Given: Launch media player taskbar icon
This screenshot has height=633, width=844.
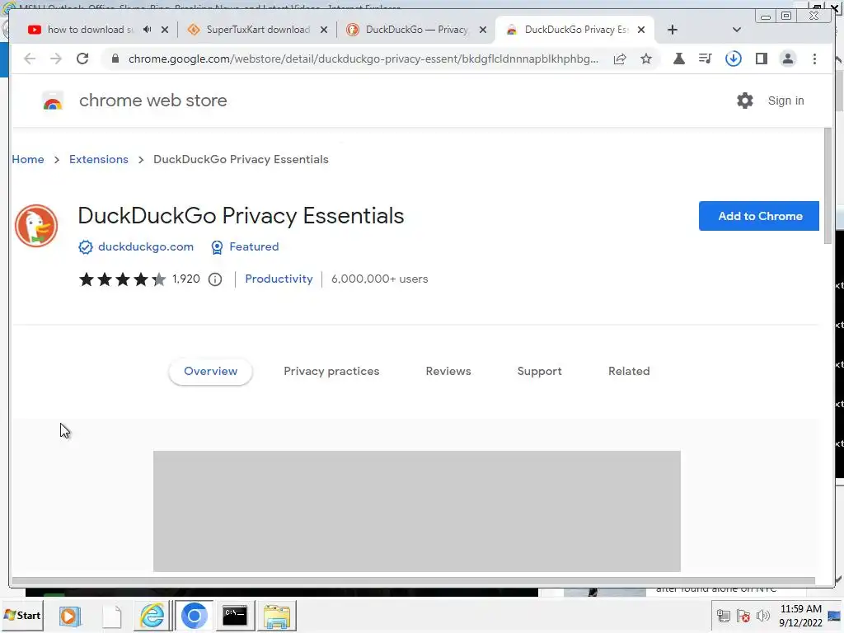Looking at the screenshot, I should (x=69, y=616).
